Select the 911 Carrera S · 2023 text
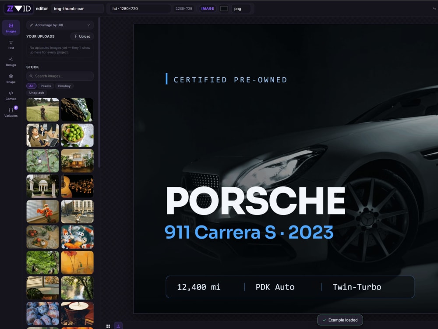 249,232
